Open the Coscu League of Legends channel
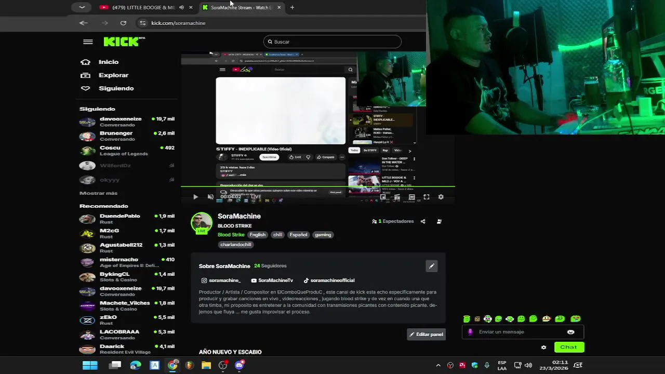This screenshot has height=374, width=665. (x=127, y=151)
